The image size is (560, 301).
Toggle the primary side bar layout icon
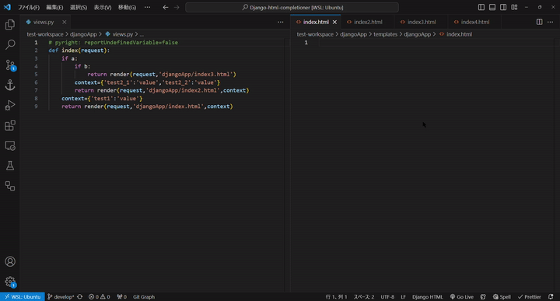(x=481, y=7)
